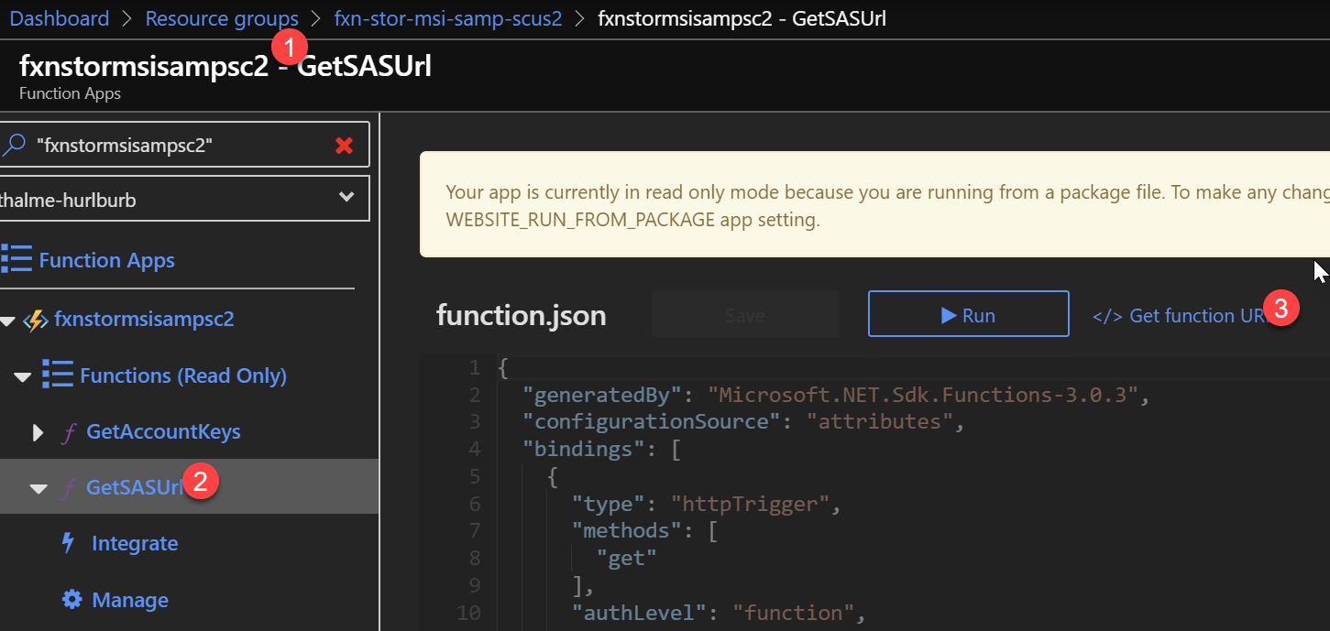Viewport: 1330px width, 631px height.
Task: Click the "bindings" line in editor
Action: (x=600, y=449)
